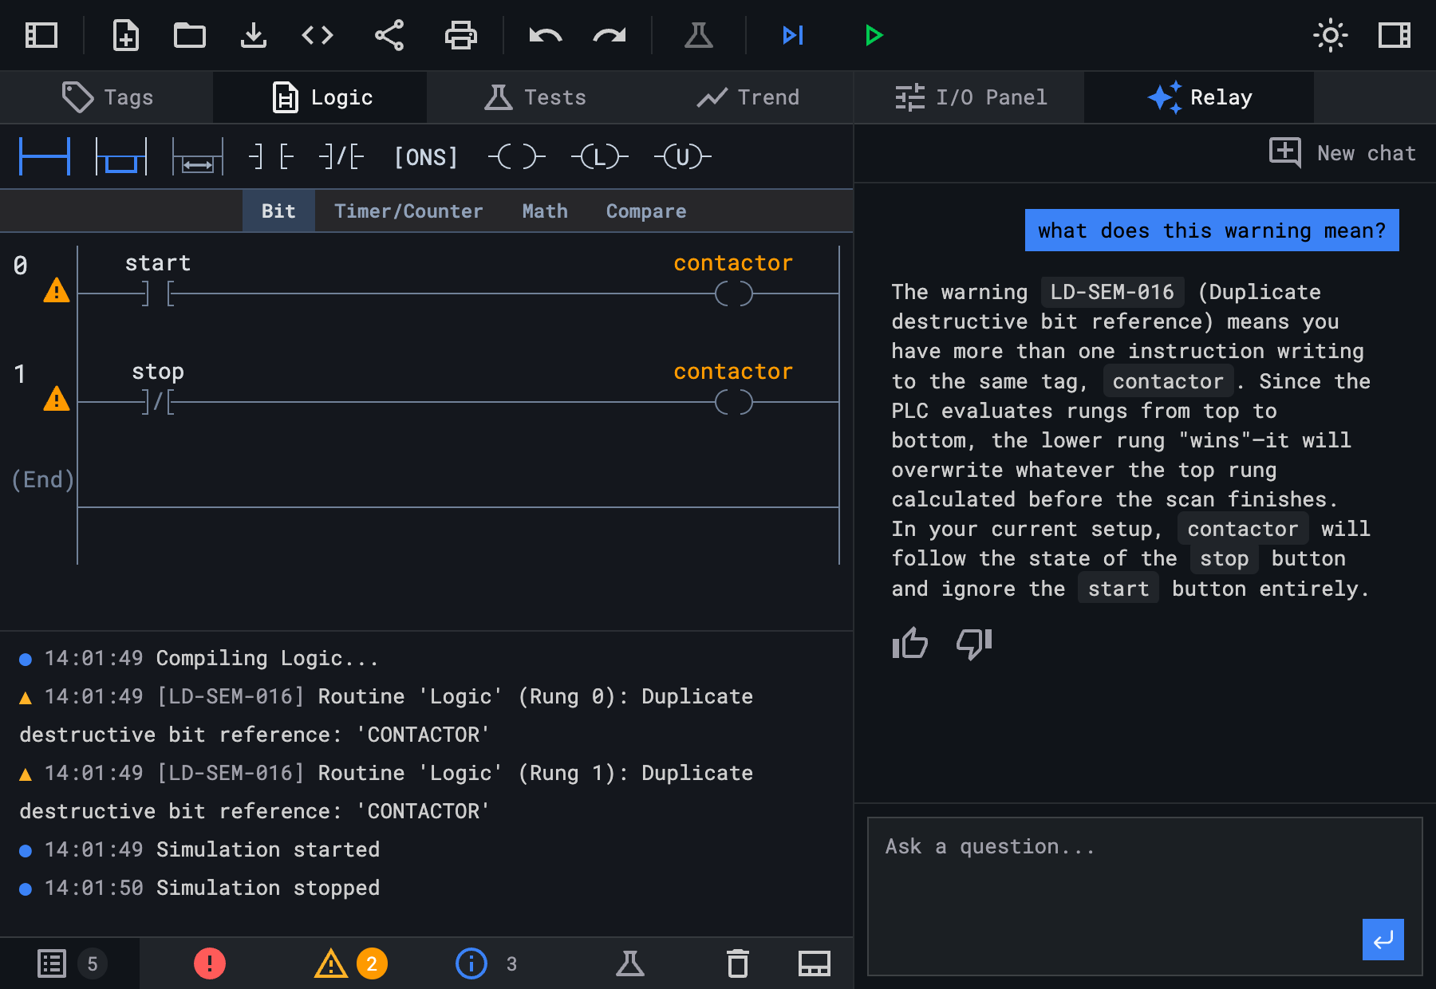This screenshot has width=1436, height=989.
Task: Toggle the info filter showing 3
Action: tap(487, 963)
